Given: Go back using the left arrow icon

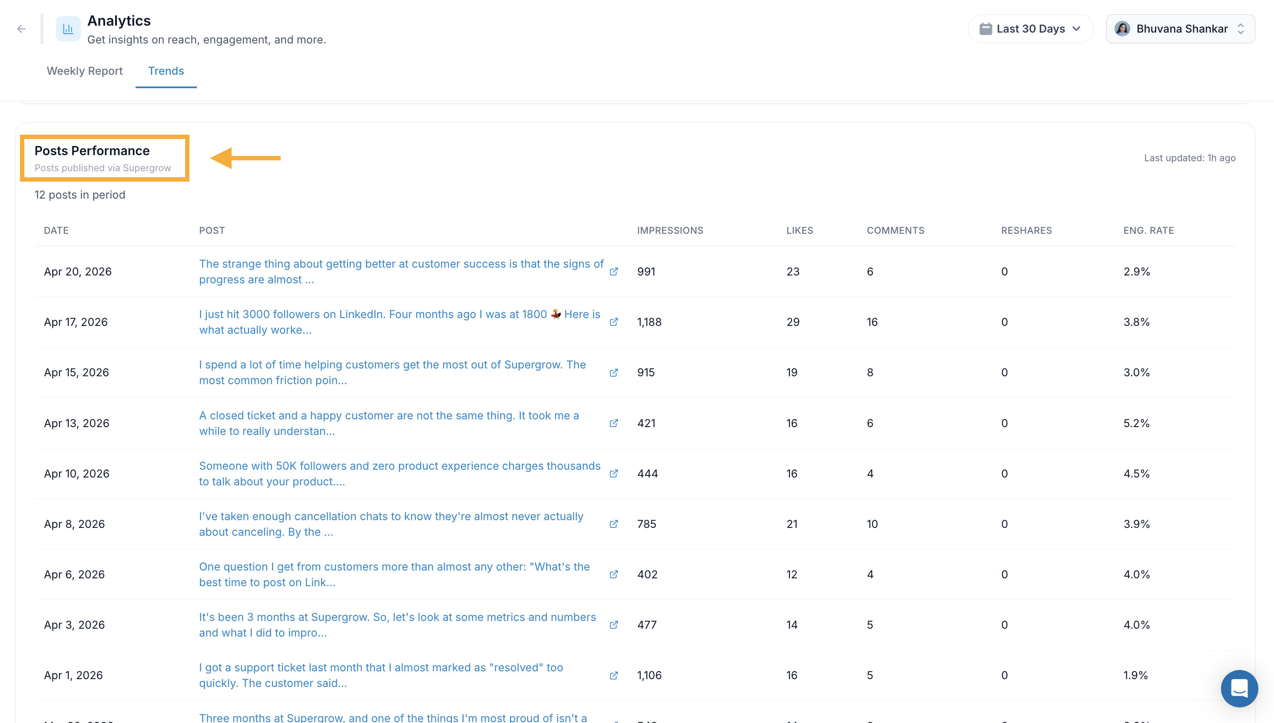Looking at the screenshot, I should [21, 29].
